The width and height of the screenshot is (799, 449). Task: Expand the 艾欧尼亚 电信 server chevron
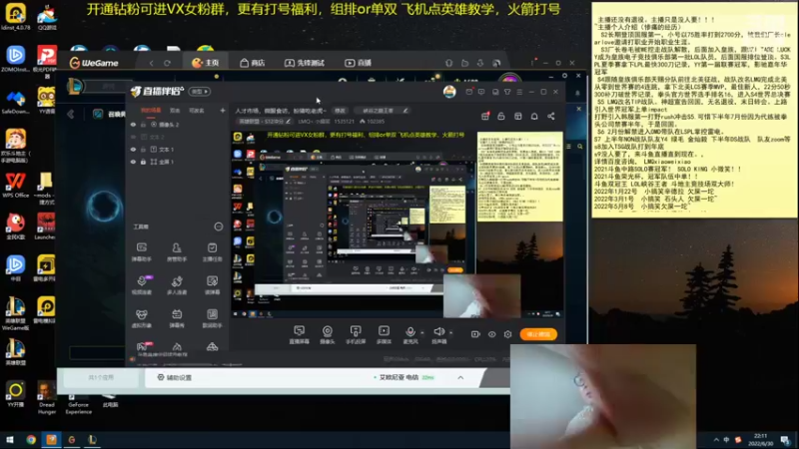[460, 378]
